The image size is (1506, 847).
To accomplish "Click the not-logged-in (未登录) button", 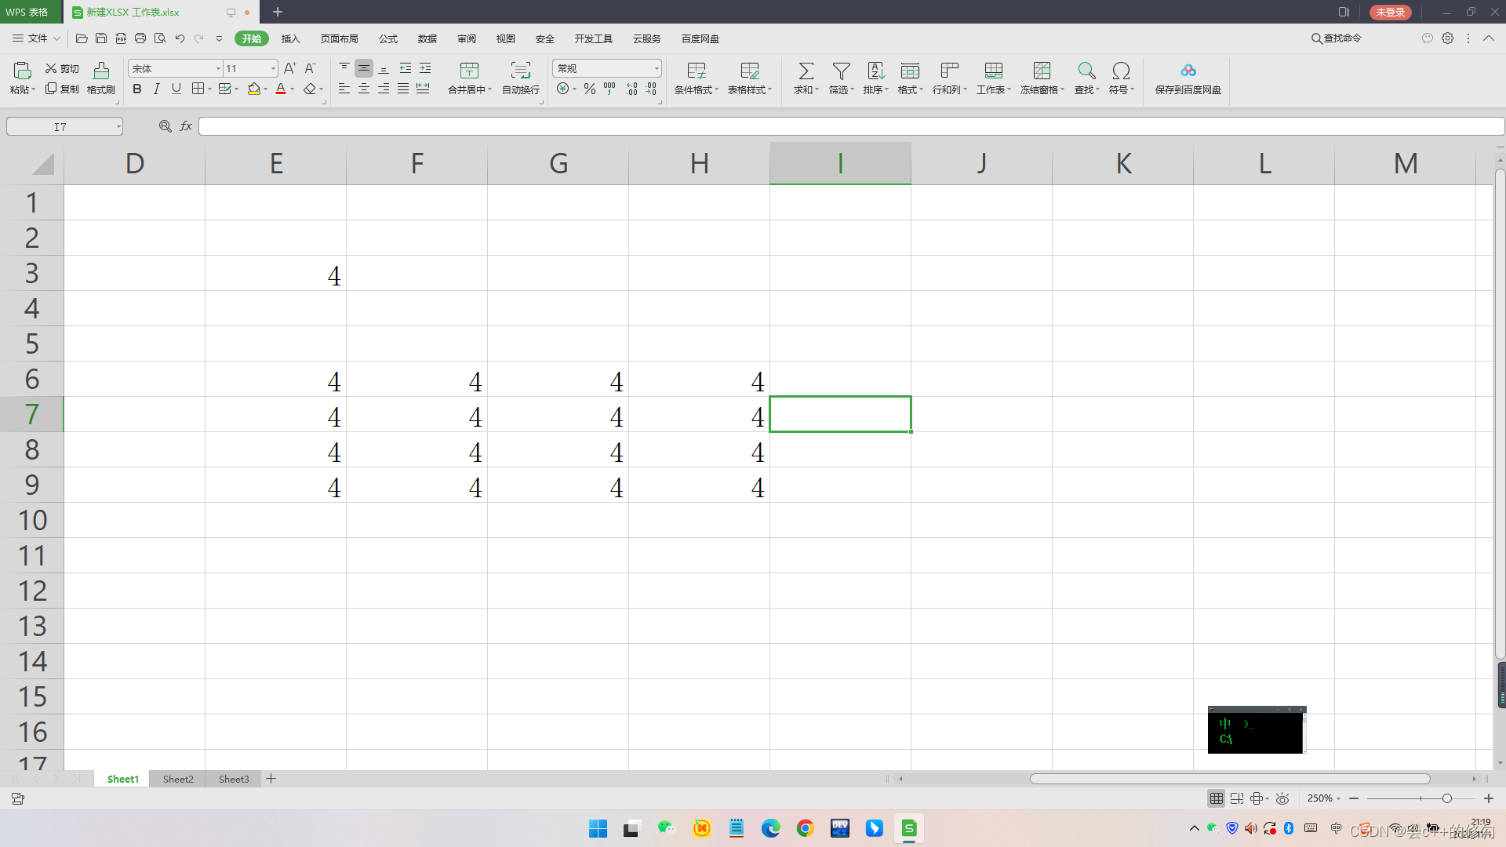I will click(1390, 12).
